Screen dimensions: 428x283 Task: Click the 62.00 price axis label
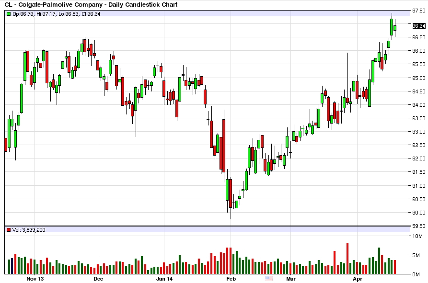[x=419, y=158]
